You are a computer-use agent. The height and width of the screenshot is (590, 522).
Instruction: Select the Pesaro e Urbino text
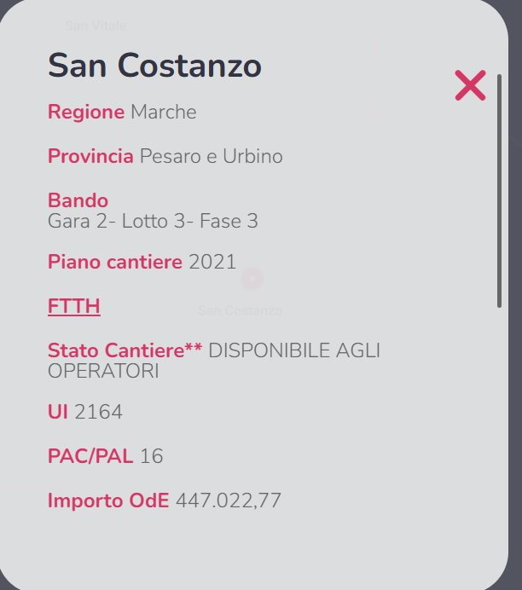(211, 156)
